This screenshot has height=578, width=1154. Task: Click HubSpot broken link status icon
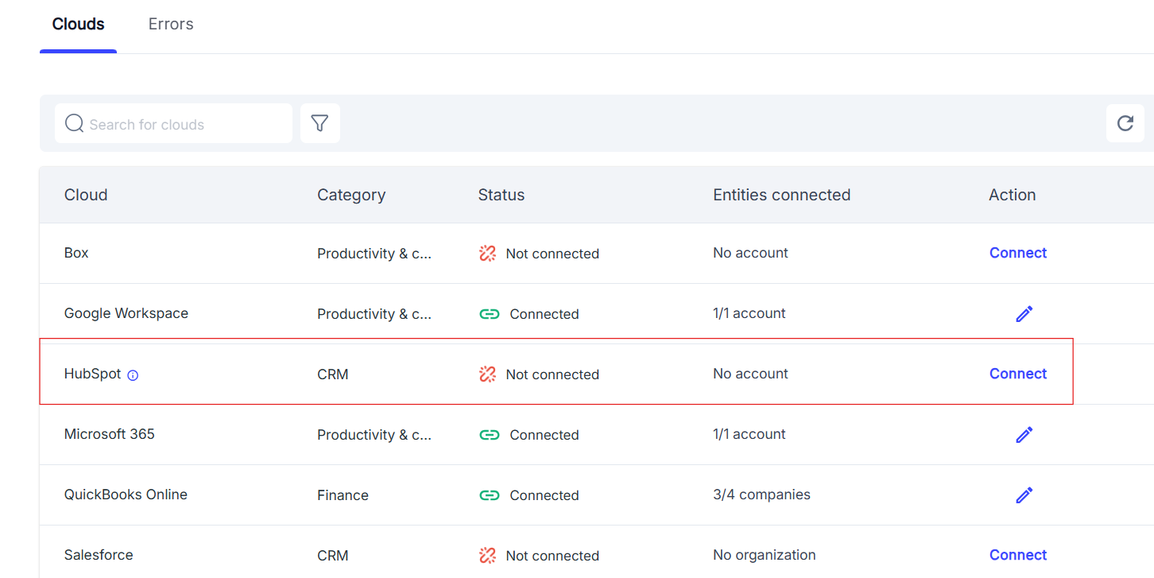[487, 374]
